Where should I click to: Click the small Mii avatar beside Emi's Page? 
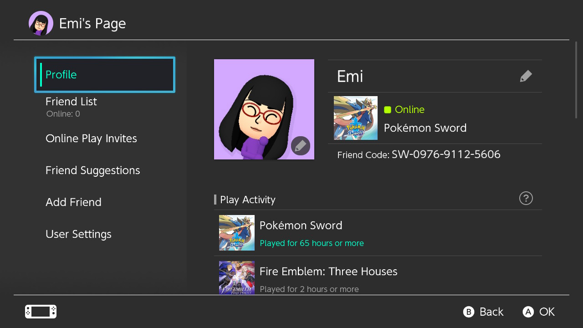click(41, 23)
